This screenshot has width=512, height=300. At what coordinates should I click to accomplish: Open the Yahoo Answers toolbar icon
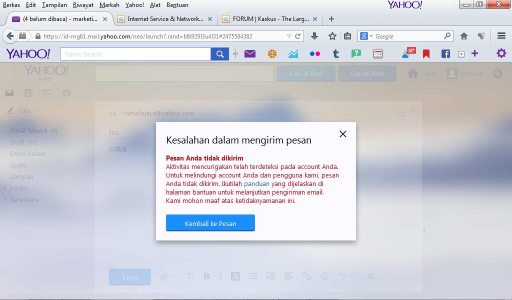(x=356, y=53)
